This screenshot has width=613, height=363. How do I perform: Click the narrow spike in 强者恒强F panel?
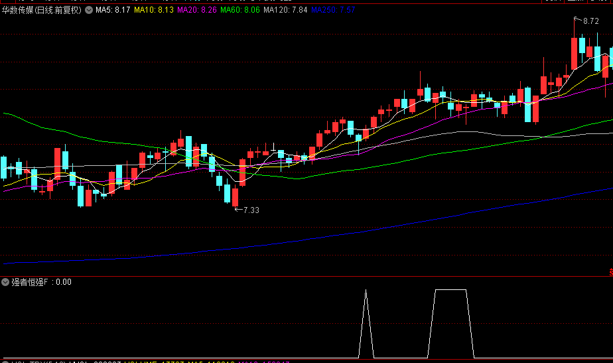click(366, 323)
